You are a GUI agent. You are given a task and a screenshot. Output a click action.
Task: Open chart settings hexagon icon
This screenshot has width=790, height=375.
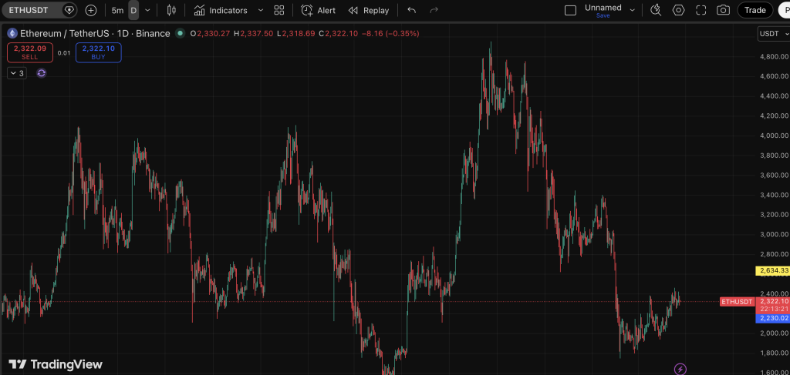(678, 11)
